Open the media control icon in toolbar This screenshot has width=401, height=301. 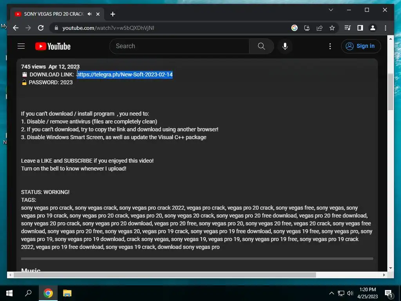[x=347, y=28]
